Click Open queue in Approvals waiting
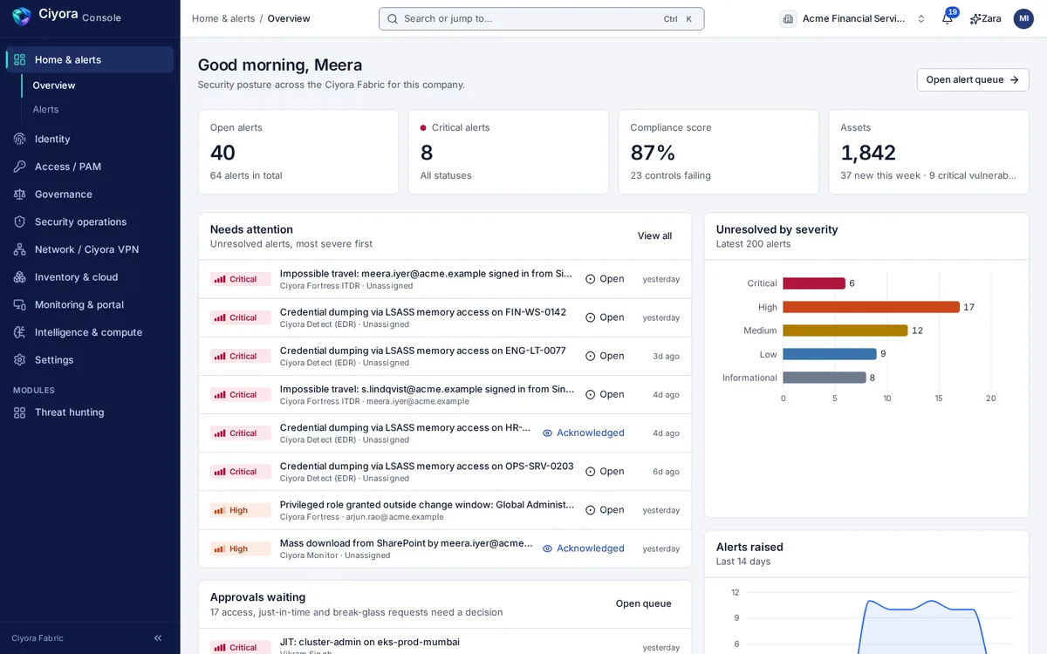The image size is (1047, 654). coord(643,603)
